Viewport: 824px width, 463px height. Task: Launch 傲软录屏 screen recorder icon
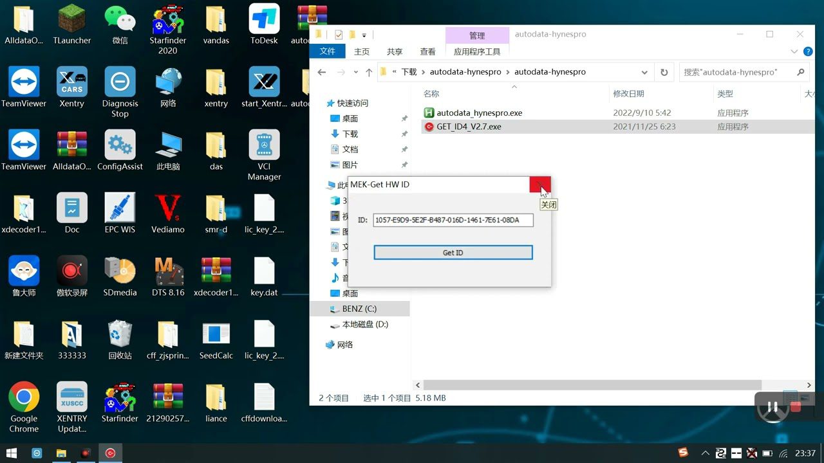click(x=71, y=277)
